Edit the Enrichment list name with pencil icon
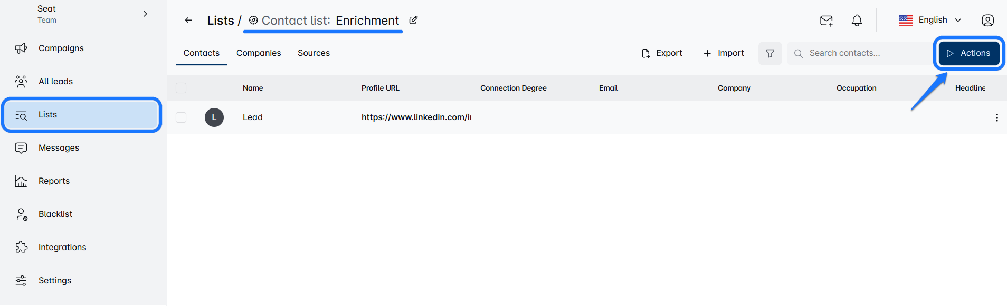The image size is (1007, 306). pyautogui.click(x=413, y=20)
